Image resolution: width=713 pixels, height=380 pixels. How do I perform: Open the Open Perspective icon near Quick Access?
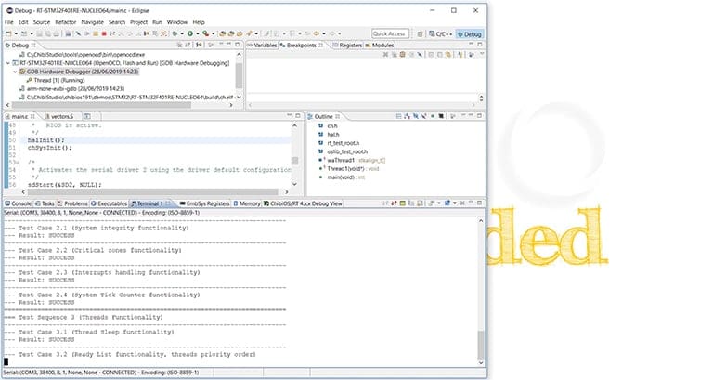point(420,34)
